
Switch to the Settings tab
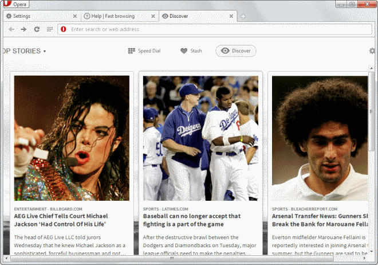pyautogui.click(x=34, y=16)
